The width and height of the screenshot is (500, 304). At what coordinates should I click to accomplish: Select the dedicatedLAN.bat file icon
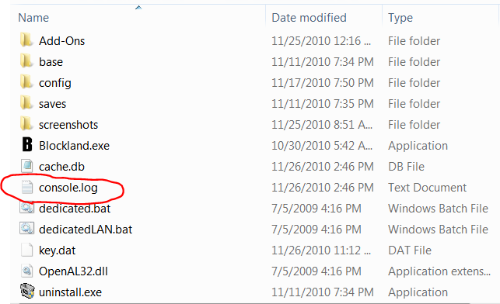click(x=26, y=229)
